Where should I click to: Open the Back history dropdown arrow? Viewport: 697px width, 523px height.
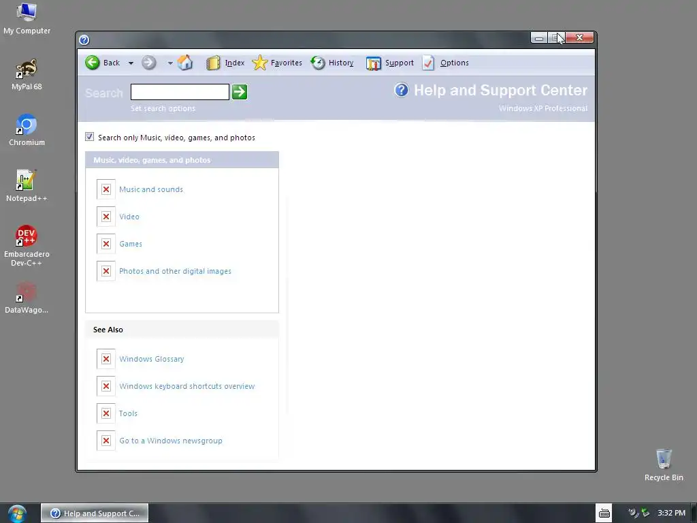point(131,63)
